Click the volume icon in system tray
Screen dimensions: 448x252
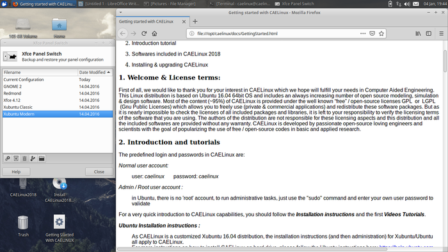407,4
